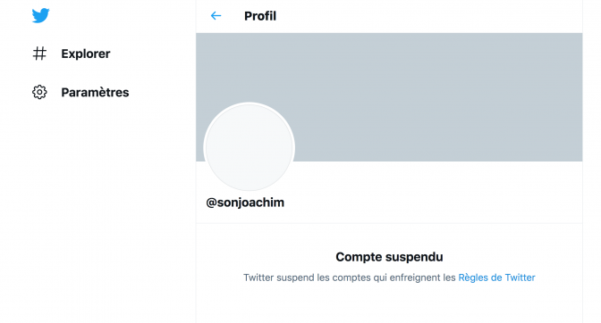Go back using the blue arrow

tap(216, 16)
